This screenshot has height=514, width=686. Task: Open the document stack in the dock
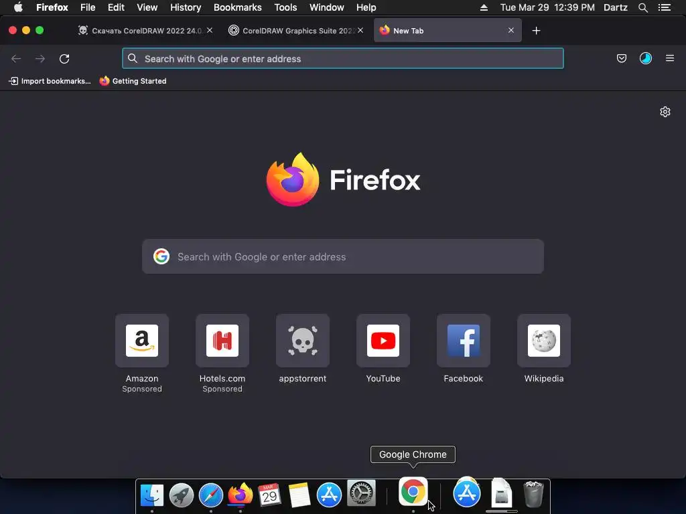(501, 493)
